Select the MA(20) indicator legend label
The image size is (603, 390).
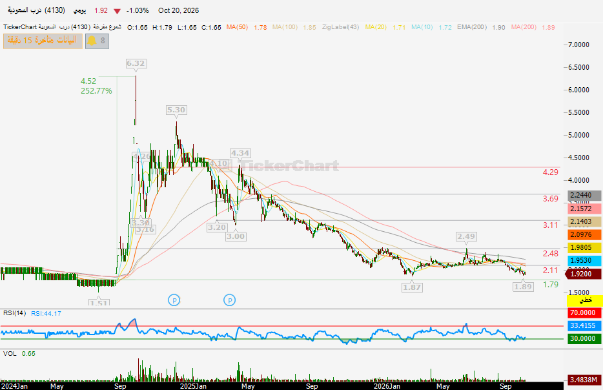coord(376,27)
